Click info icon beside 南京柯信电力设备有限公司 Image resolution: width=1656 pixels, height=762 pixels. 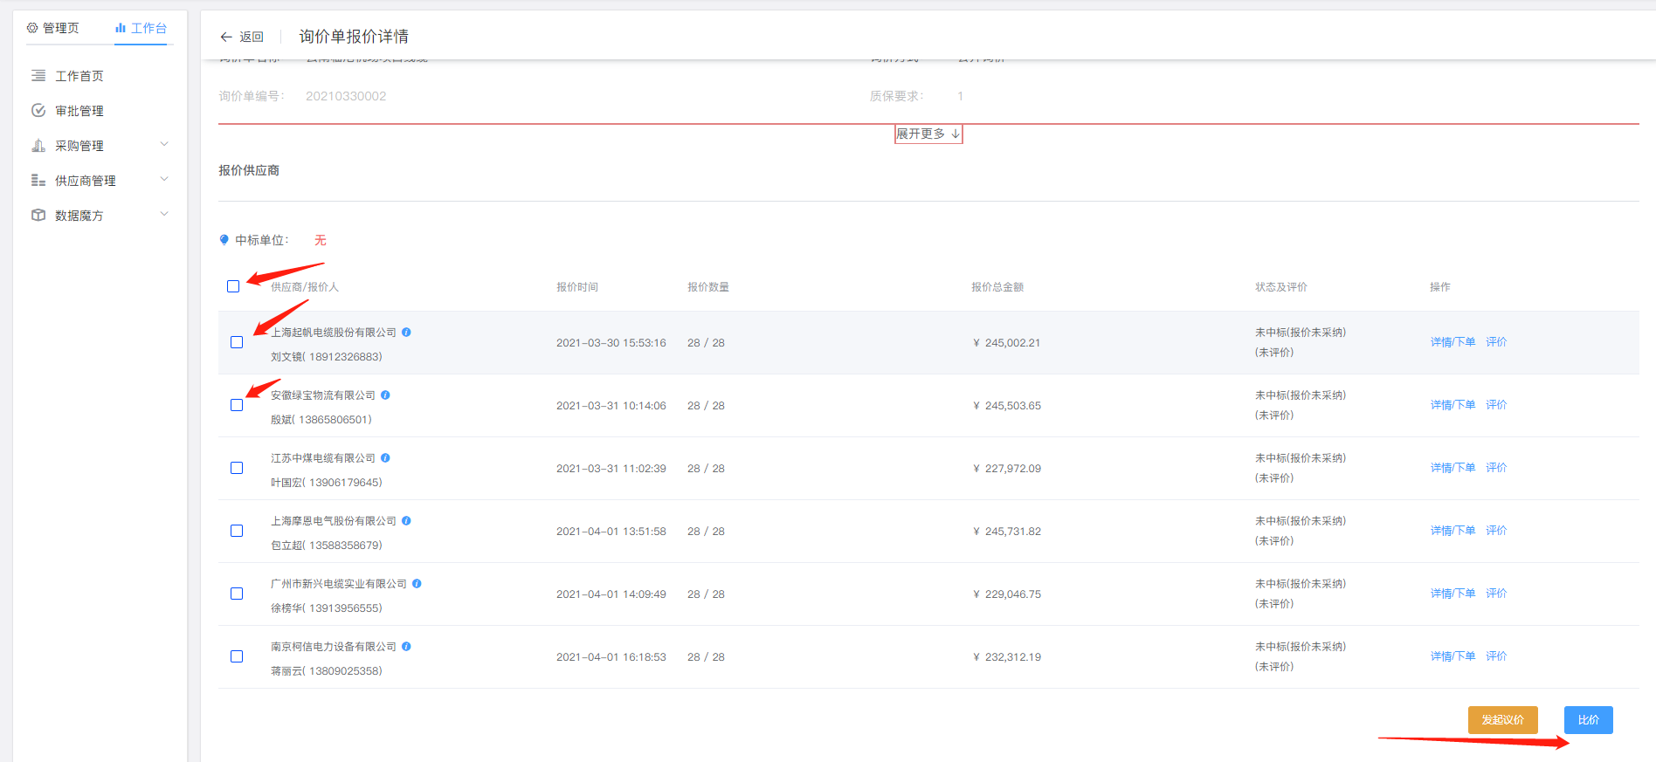click(406, 647)
